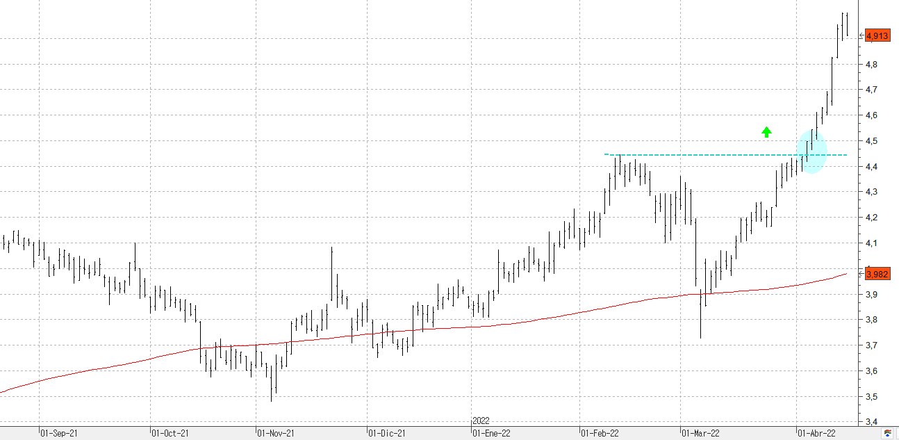Click the 4,8 level on price axis
The image size is (899, 440).
click(871, 65)
